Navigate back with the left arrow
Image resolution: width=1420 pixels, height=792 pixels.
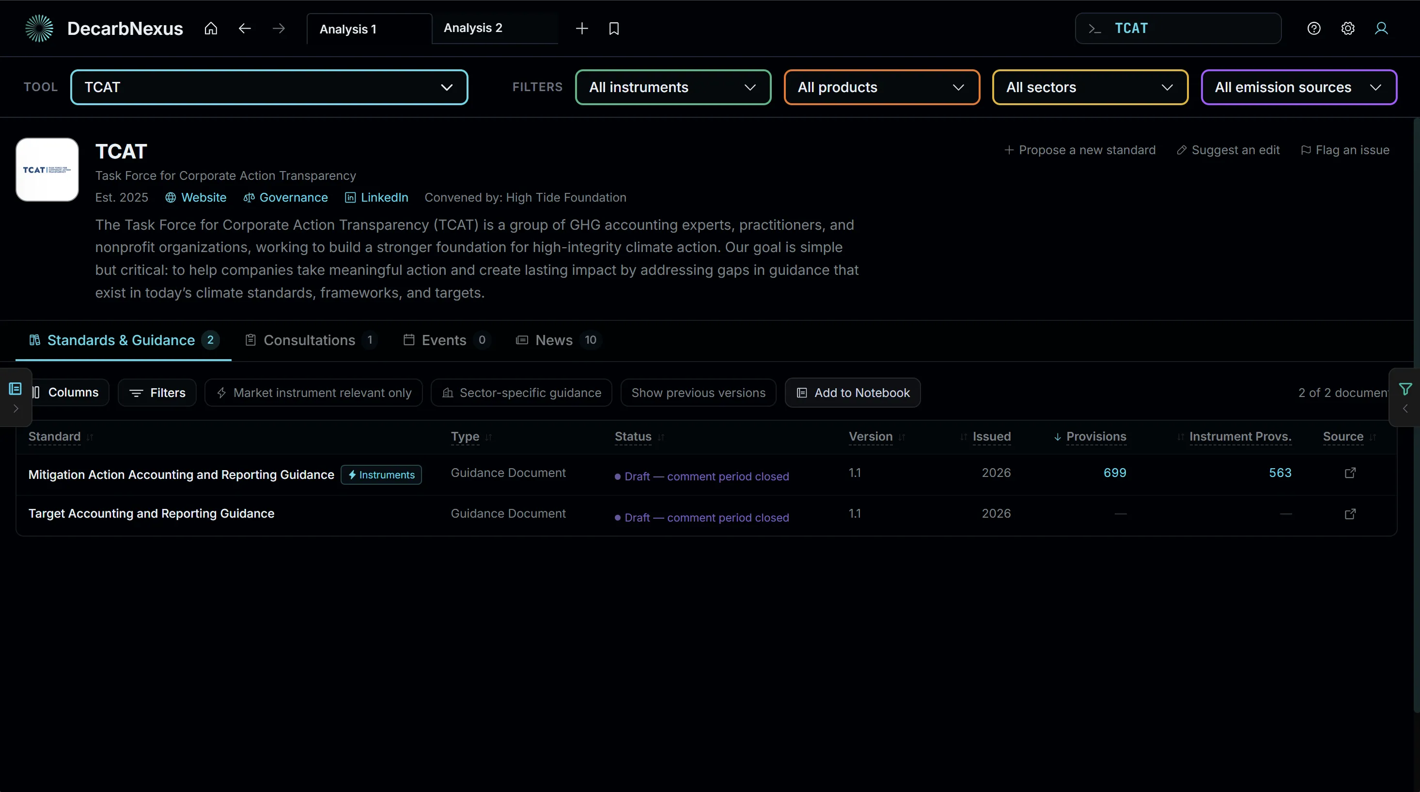(x=245, y=28)
